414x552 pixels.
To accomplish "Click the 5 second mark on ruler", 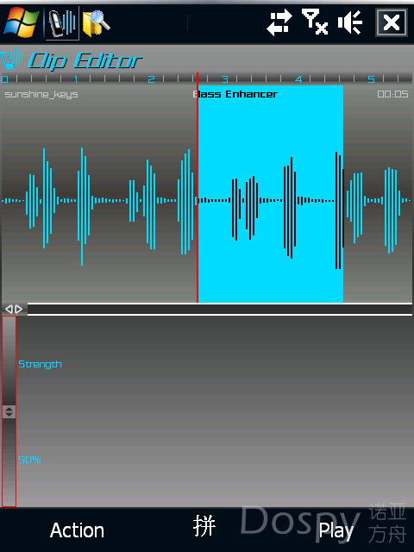I will [371, 79].
